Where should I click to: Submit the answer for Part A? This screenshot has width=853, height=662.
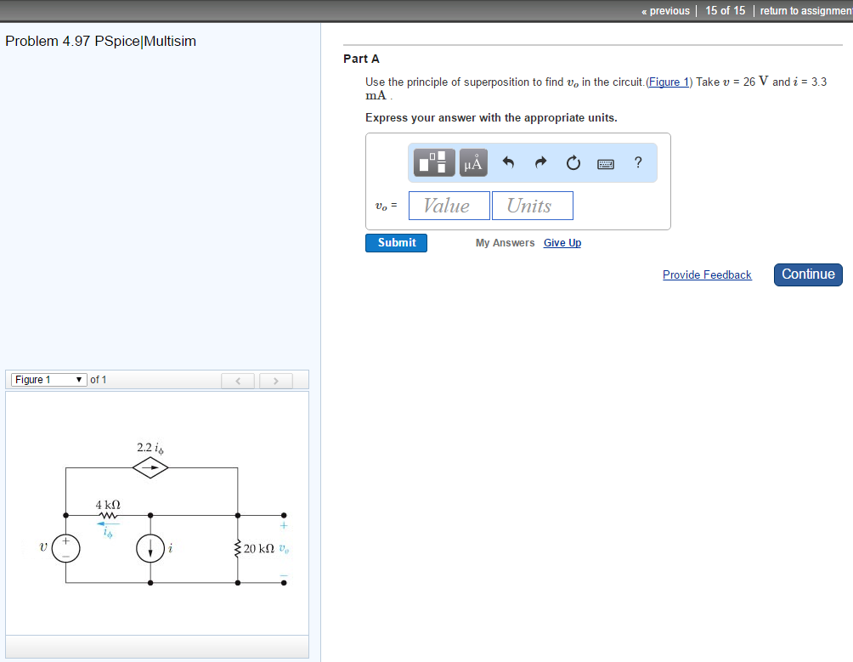pyautogui.click(x=396, y=242)
